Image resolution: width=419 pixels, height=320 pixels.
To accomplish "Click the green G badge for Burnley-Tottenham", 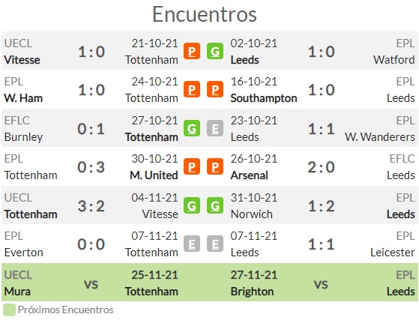I will click(192, 128).
